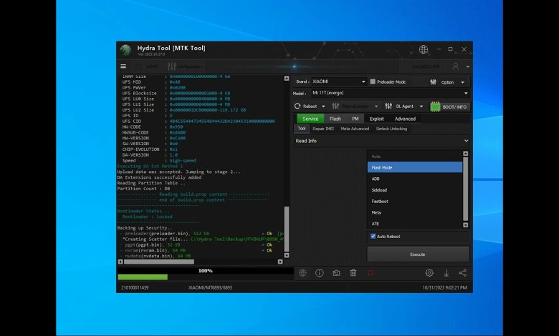This screenshot has height=336, width=559.
Task: Uncheck the Auto Reboot checkbox
Action: click(373, 236)
